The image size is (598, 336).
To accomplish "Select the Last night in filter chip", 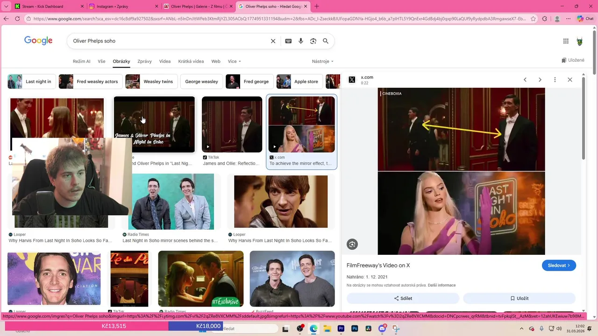I will pos(32,81).
